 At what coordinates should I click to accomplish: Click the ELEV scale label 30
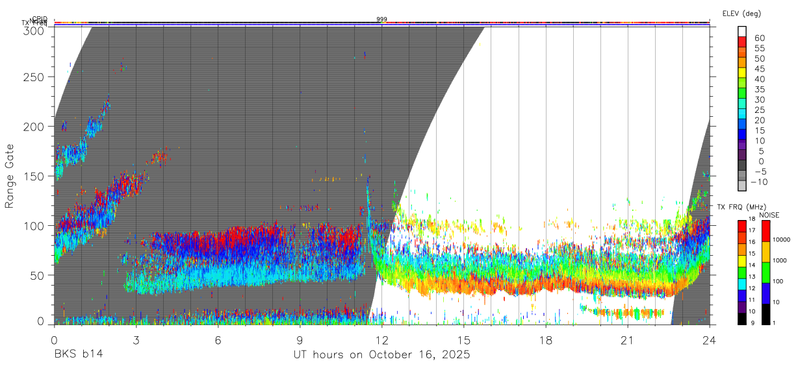760,99
